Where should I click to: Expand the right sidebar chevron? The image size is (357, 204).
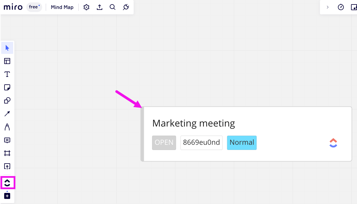point(328,7)
